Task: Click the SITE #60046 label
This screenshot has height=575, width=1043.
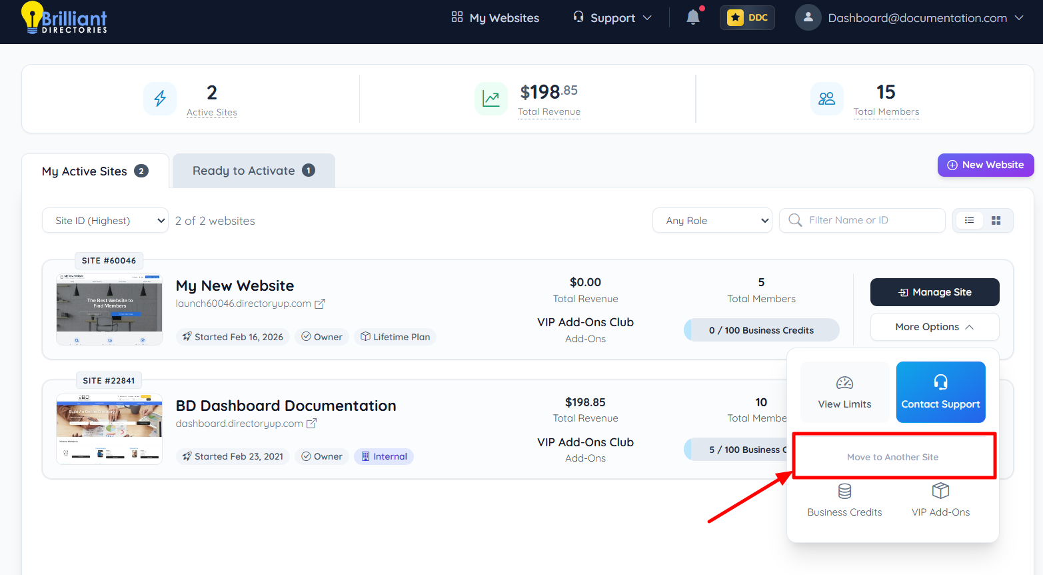Action: coord(109,261)
